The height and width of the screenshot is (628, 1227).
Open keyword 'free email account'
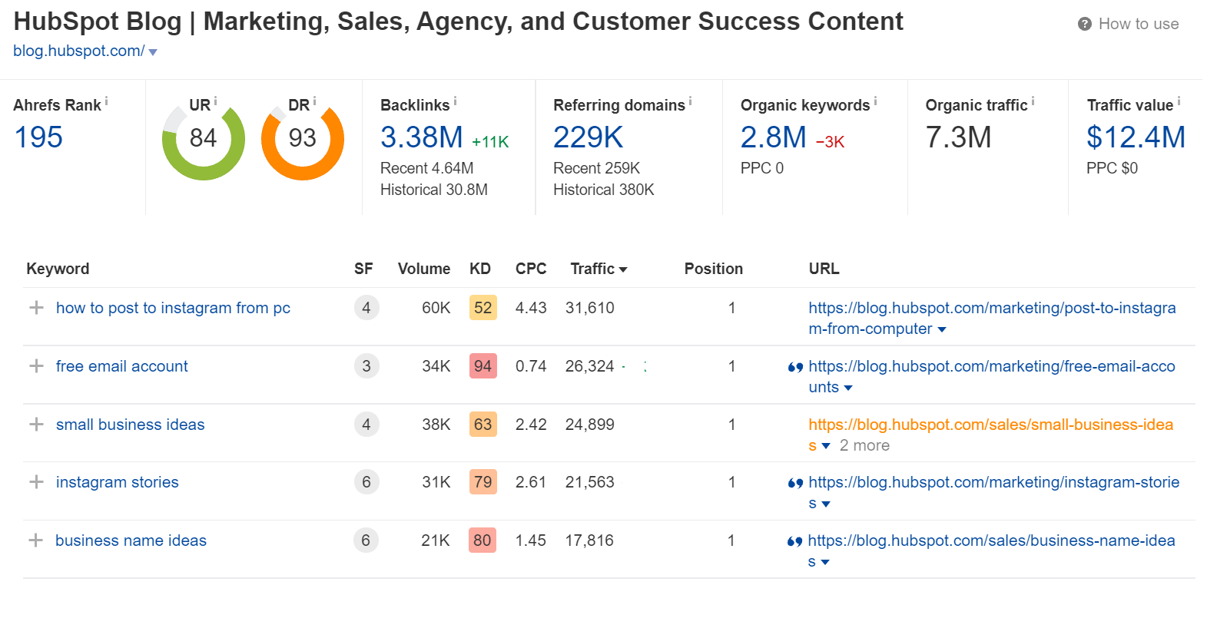click(121, 366)
